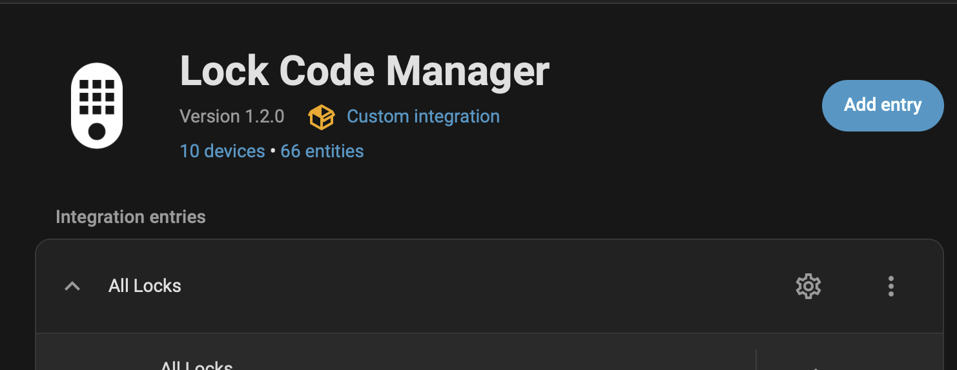Click the partial icon right of sub-entry divider
Image resolution: width=957 pixels, height=370 pixels.
[x=816, y=367]
